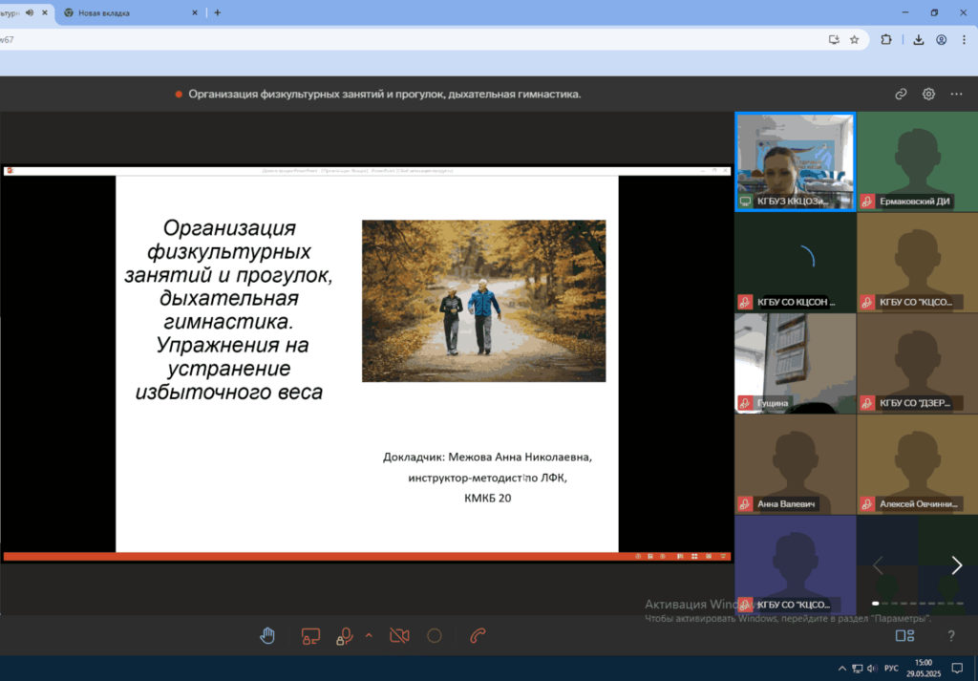978x681 pixels.
Task: Select the Гущина participant video tile
Action: coord(796,363)
